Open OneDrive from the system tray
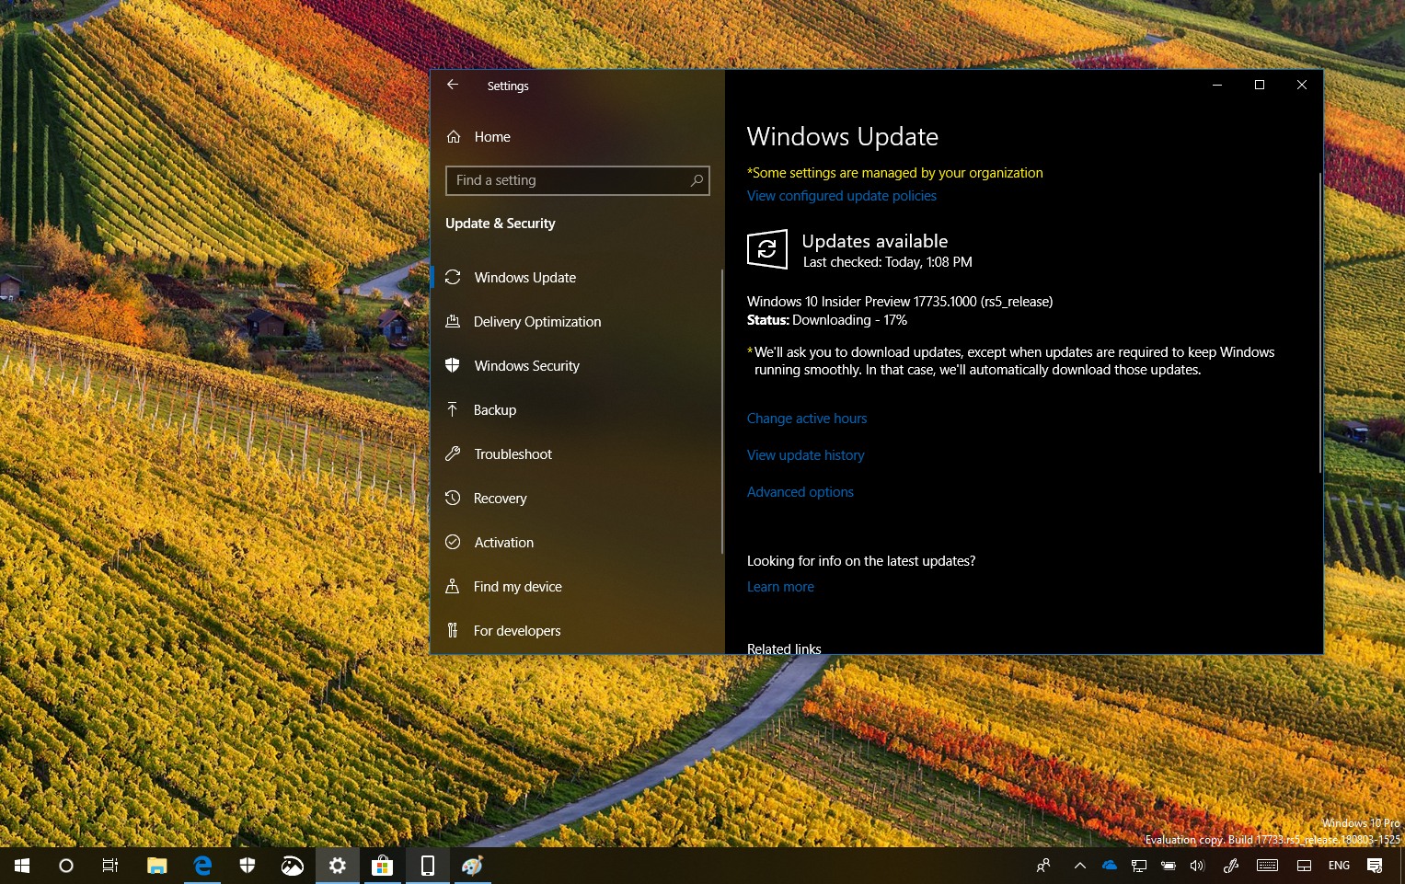1405x884 pixels. pos(1109,865)
